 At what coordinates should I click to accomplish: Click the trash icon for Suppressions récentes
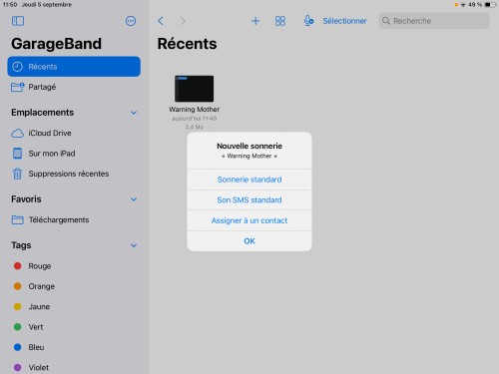(17, 174)
